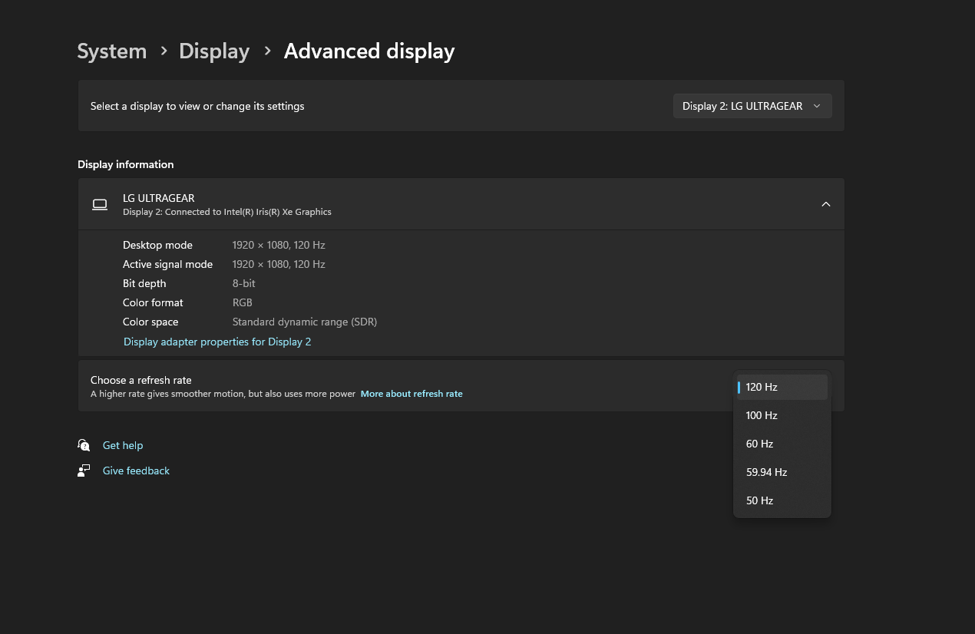975x634 pixels.
Task: Click the Bit depth 8-bit value row
Action: tap(243, 283)
